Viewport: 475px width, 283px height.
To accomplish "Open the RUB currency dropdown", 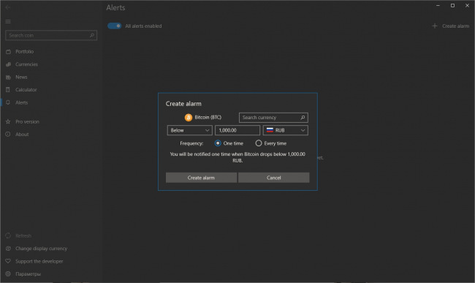I will 286,130.
